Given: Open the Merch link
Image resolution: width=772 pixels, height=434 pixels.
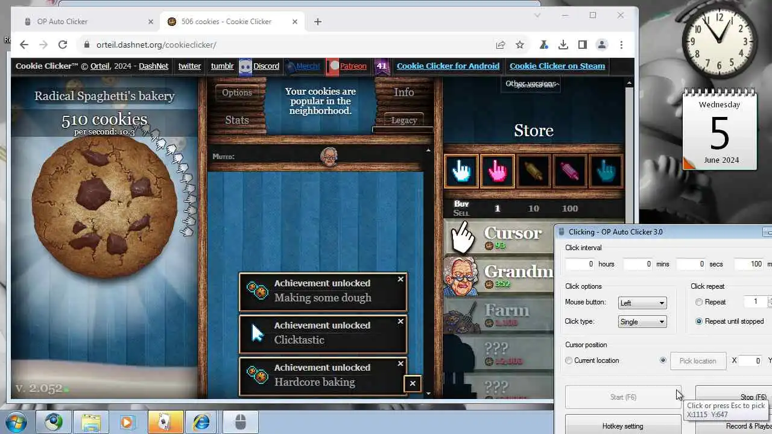Looking at the screenshot, I should point(303,66).
